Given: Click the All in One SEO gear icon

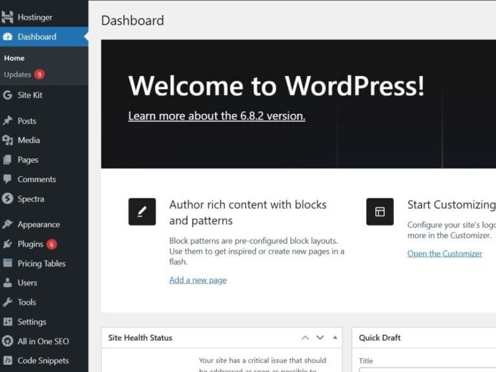Looking at the screenshot, I should pos(7,341).
